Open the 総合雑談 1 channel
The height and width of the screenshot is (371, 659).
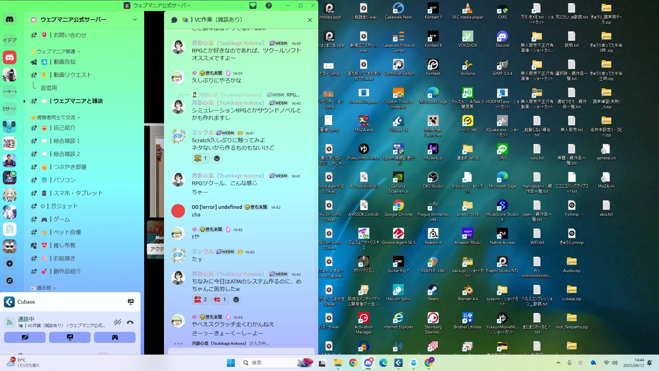[x=66, y=141]
